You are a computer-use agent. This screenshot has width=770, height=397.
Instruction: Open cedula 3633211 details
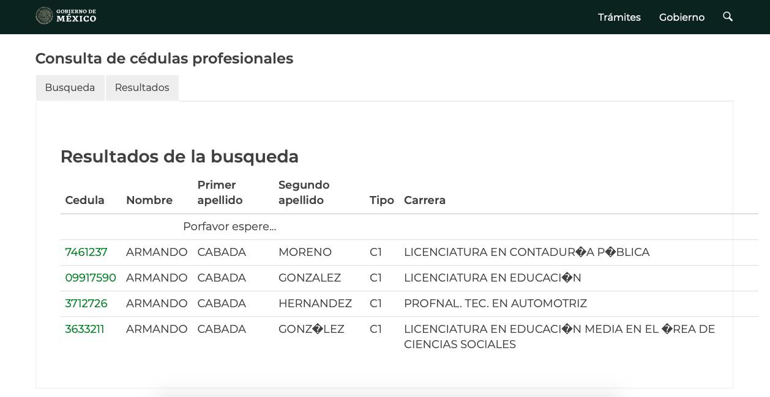click(x=84, y=329)
